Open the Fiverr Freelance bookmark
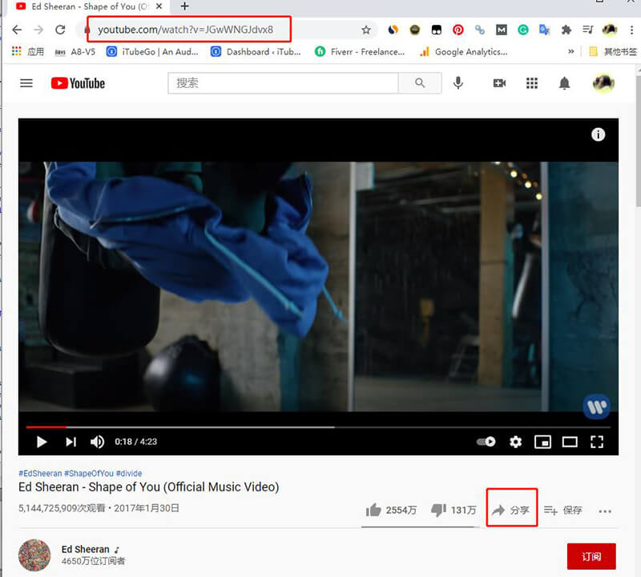The height and width of the screenshot is (577, 641). [x=360, y=52]
